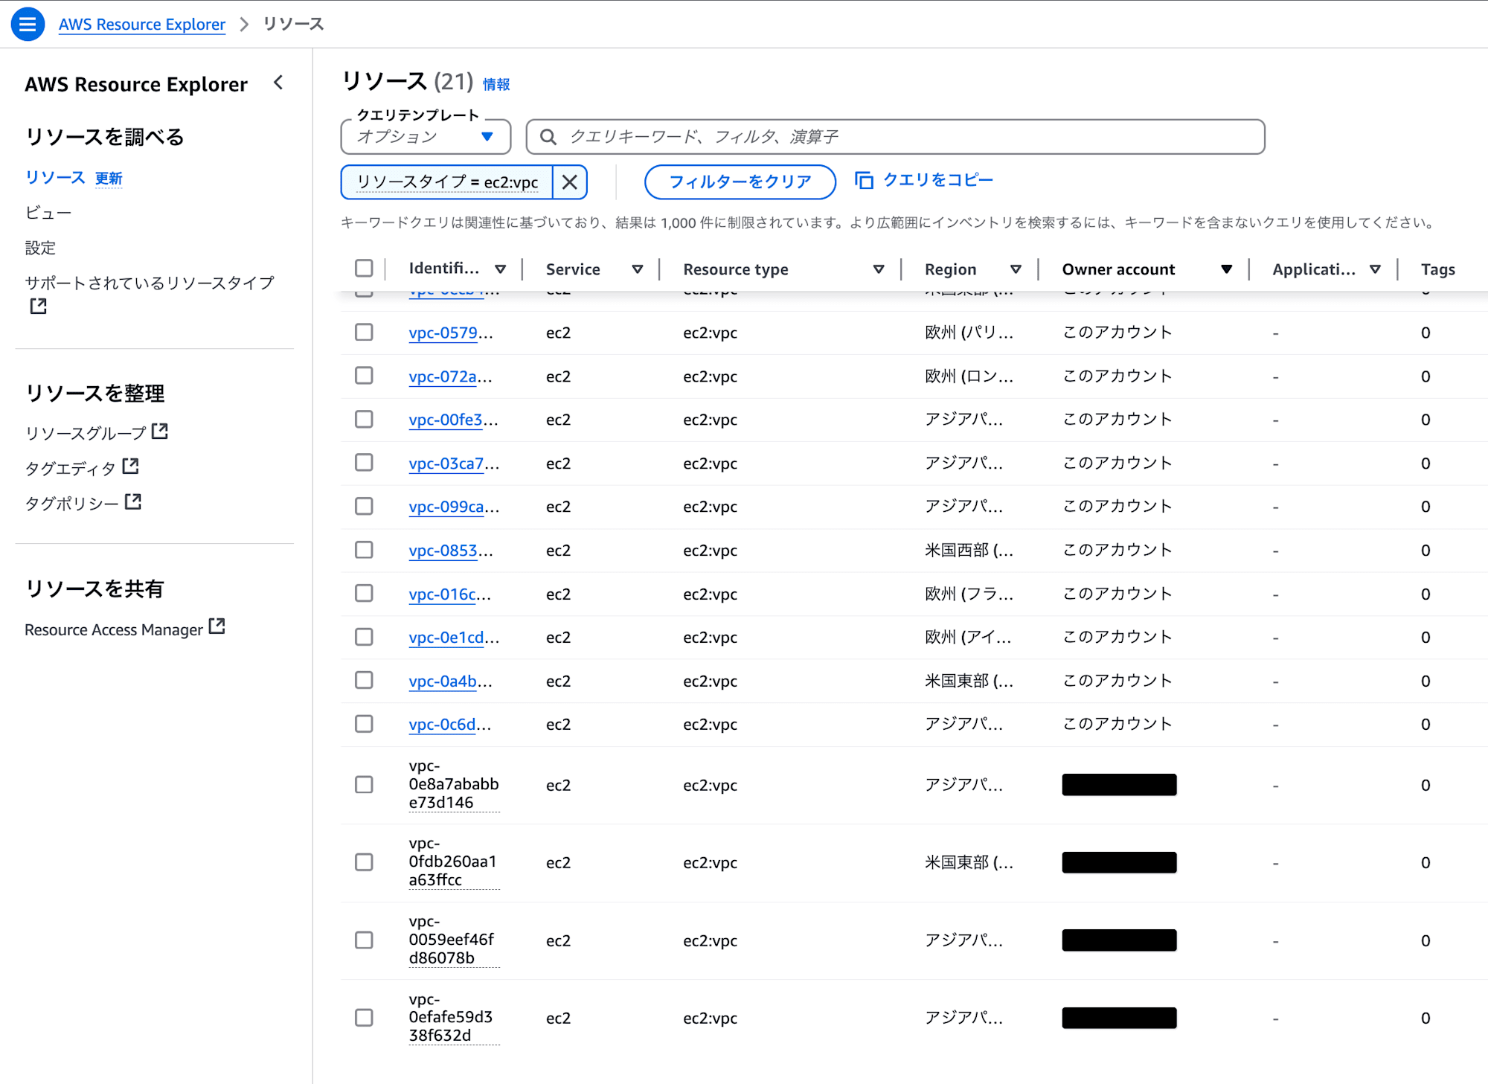Click identifier vpc-0059eef46fd86078b text
The height and width of the screenshot is (1084, 1488).
point(454,940)
